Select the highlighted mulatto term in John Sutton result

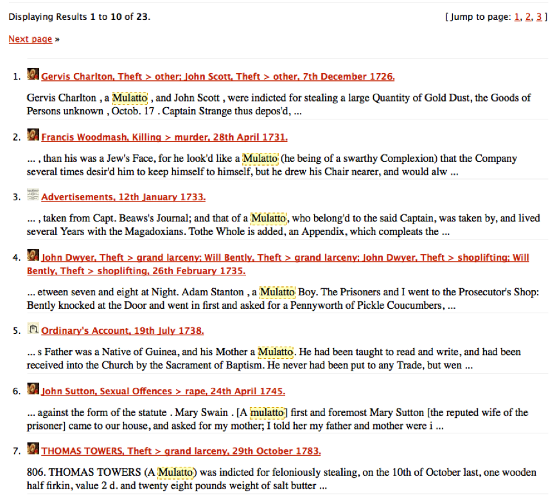pyautogui.click(x=268, y=412)
